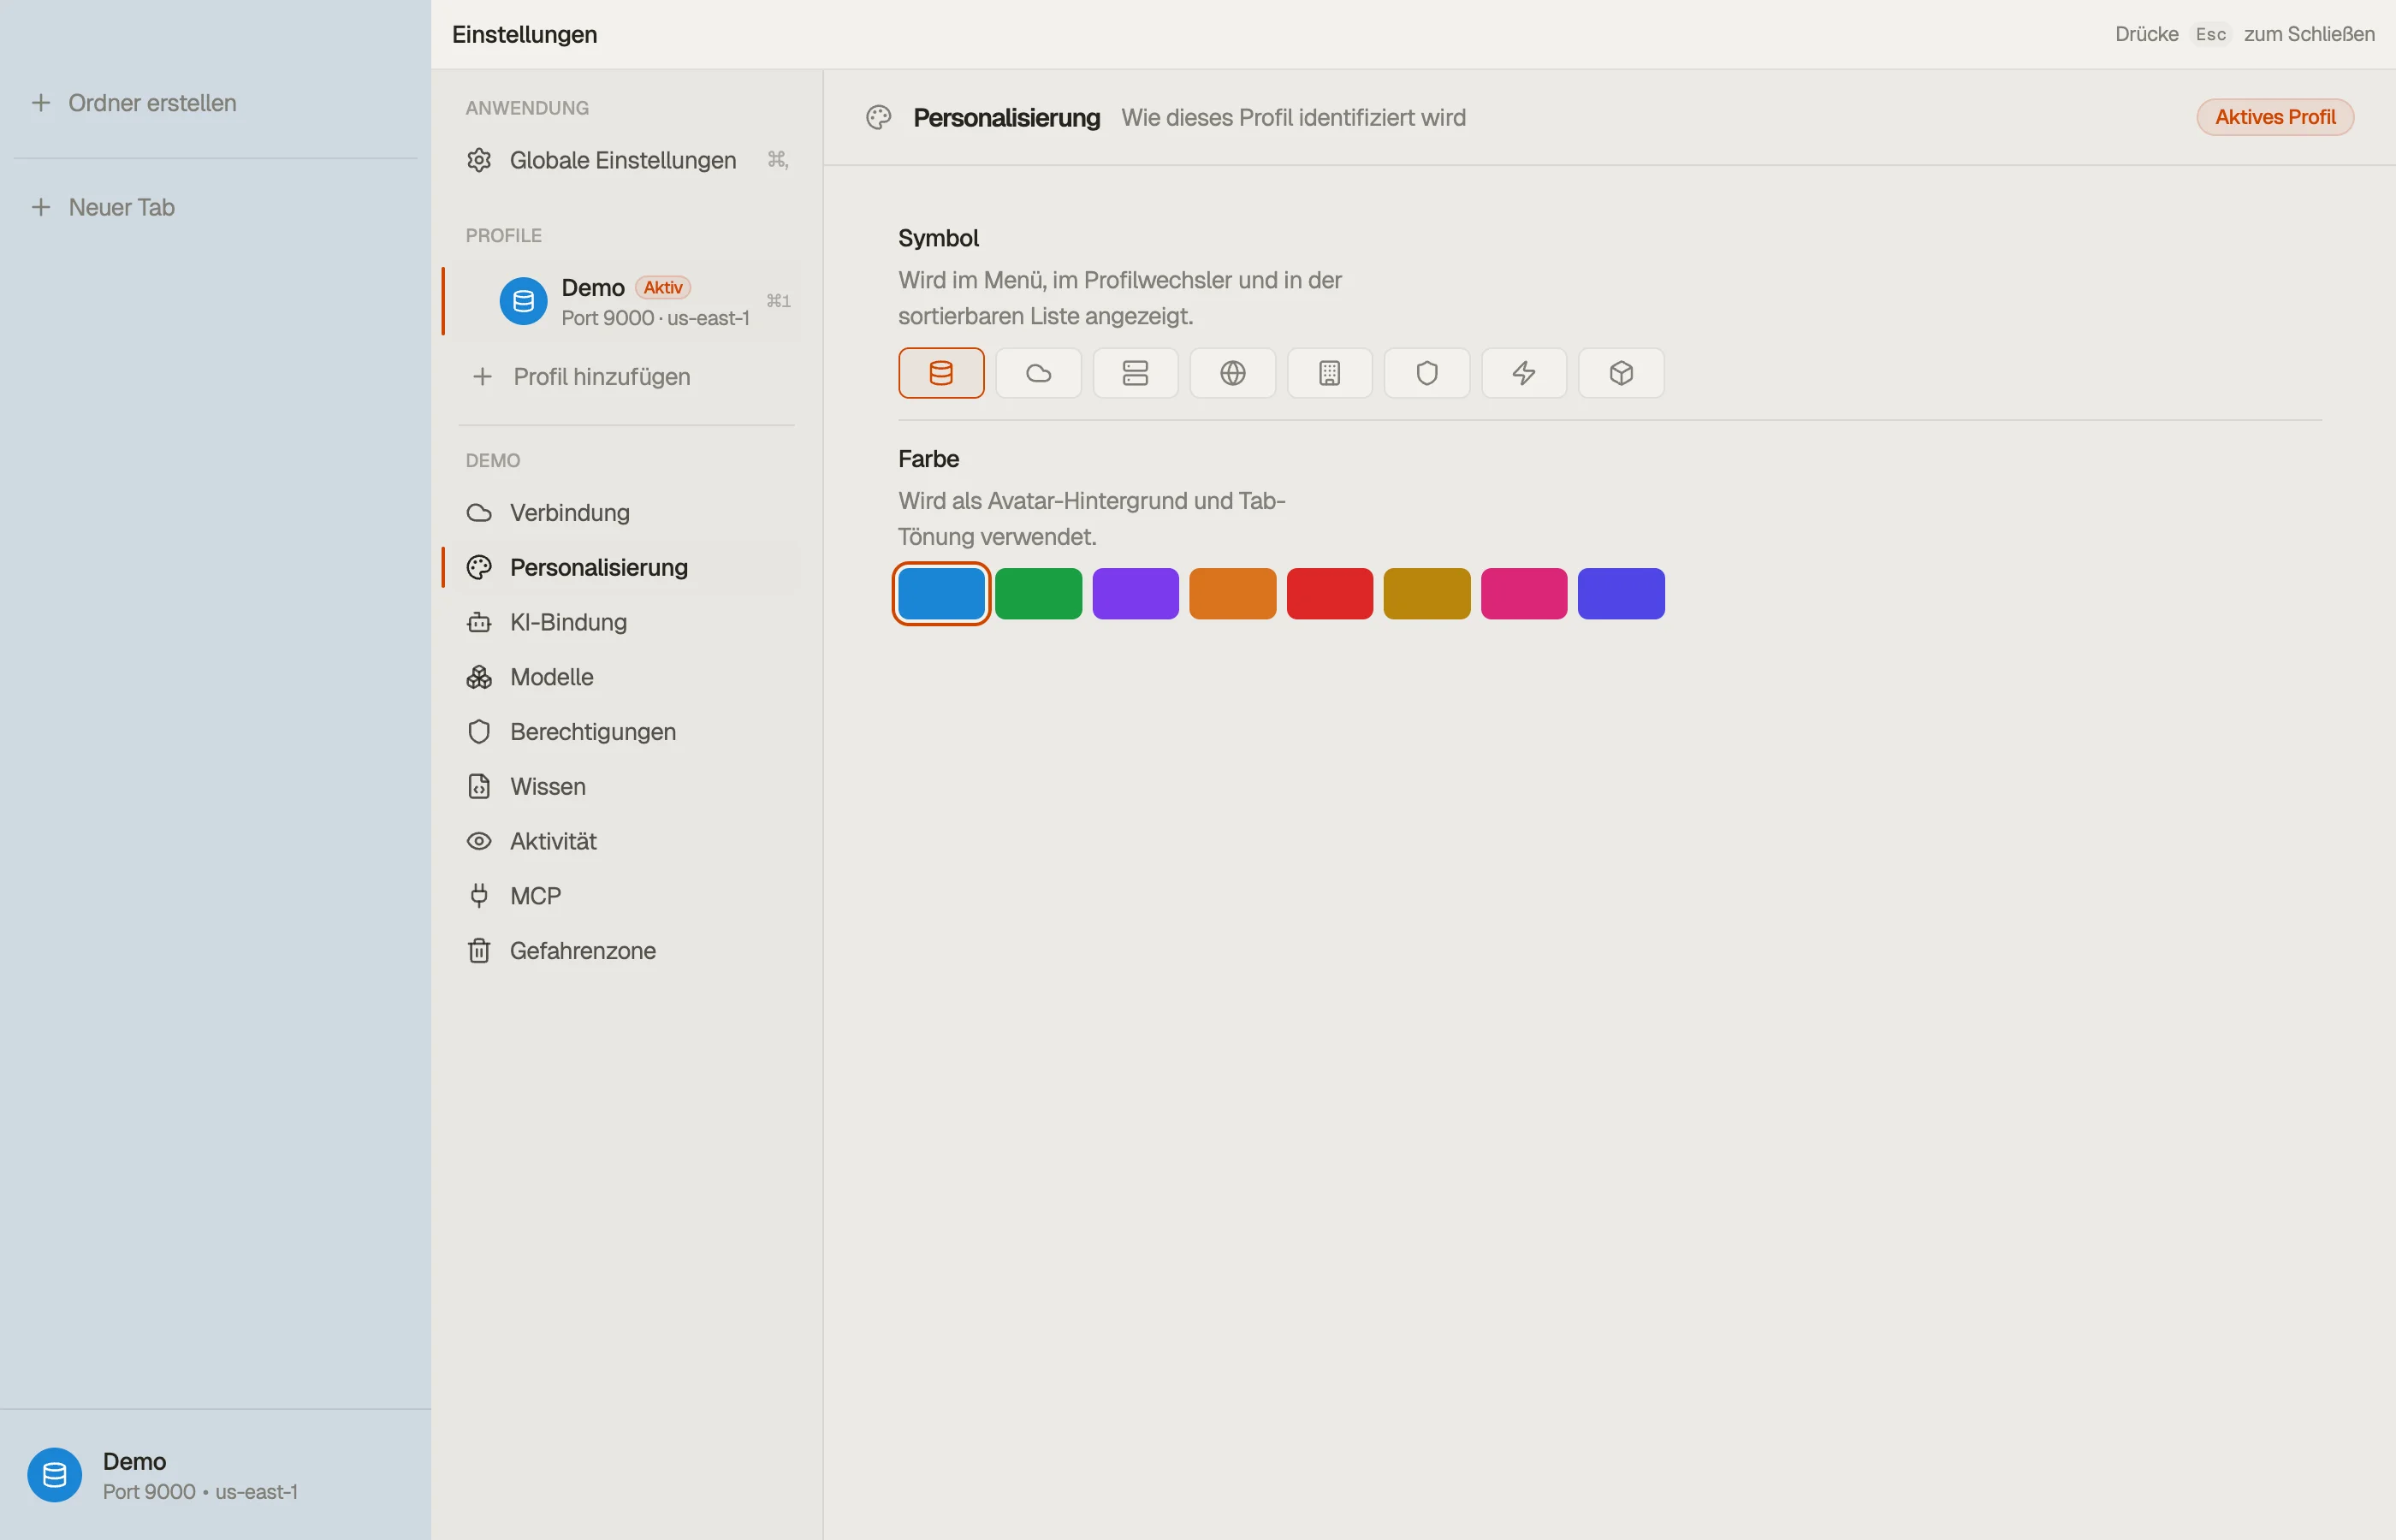Click the Farbe heading
The height and width of the screenshot is (1540, 2396).
click(x=928, y=459)
